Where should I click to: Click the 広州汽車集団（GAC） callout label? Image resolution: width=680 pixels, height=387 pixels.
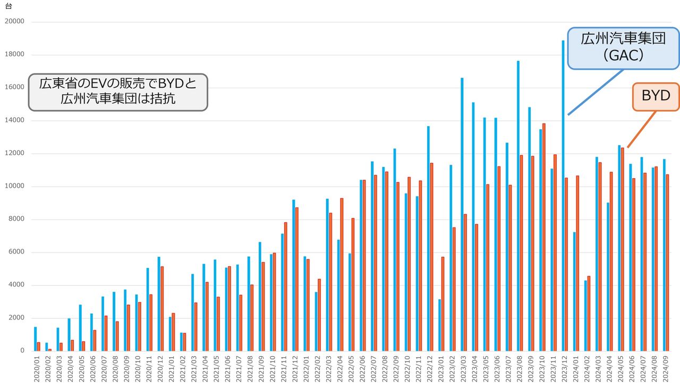tap(623, 48)
